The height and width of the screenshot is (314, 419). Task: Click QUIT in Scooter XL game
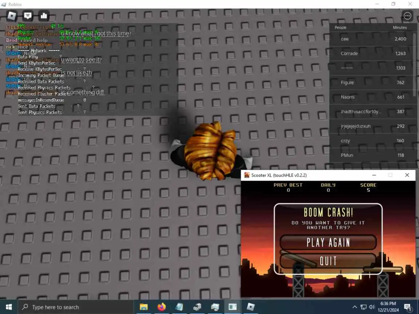[328, 261]
